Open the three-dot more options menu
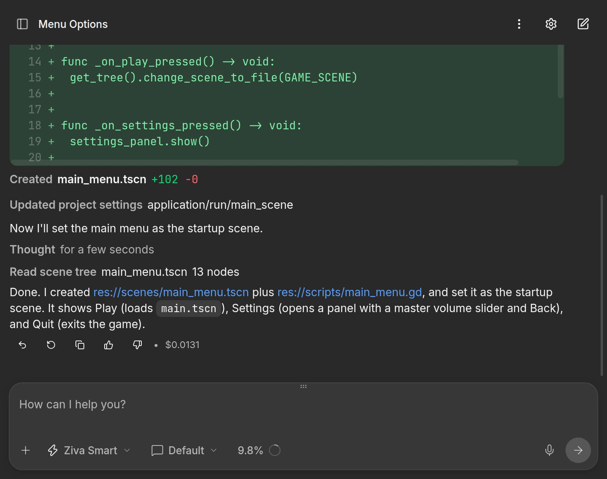This screenshot has width=607, height=479. [519, 24]
